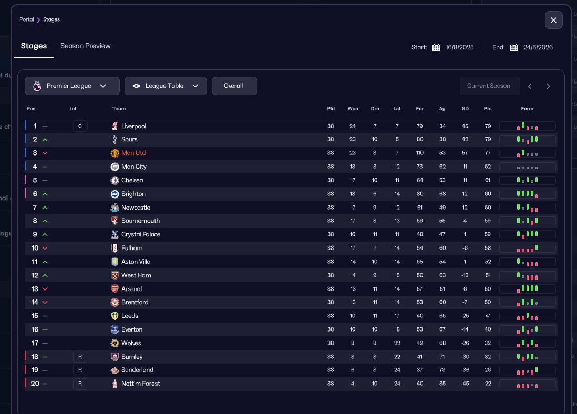The height and width of the screenshot is (414, 577).
Task: Click the Brighton club crest icon
Action: pos(115,194)
